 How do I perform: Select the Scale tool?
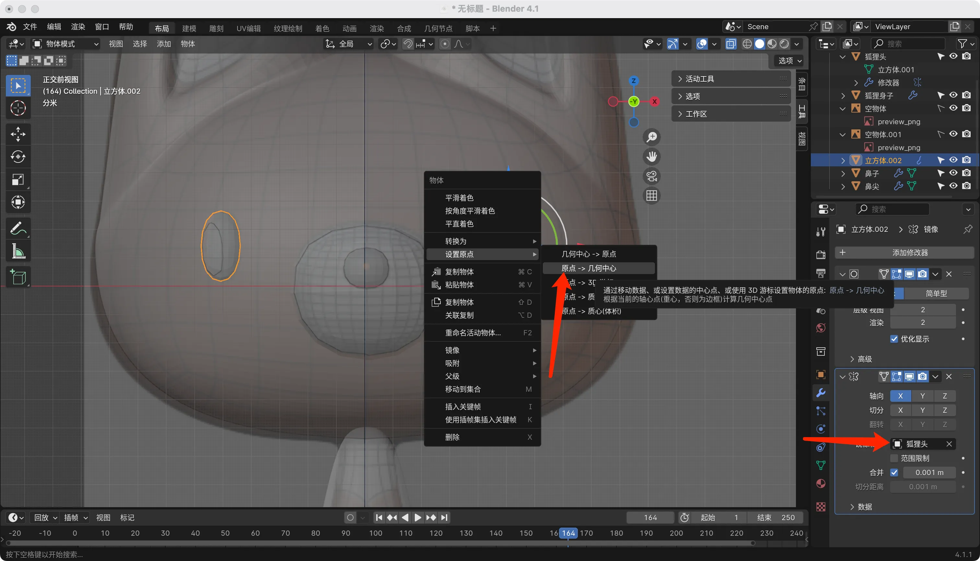point(18,180)
